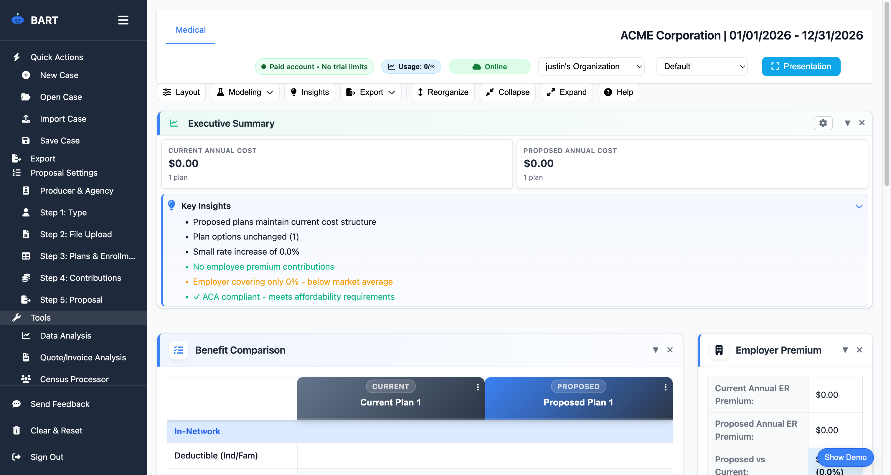
Task: Select Tools in the sidebar
Action: [x=40, y=318]
